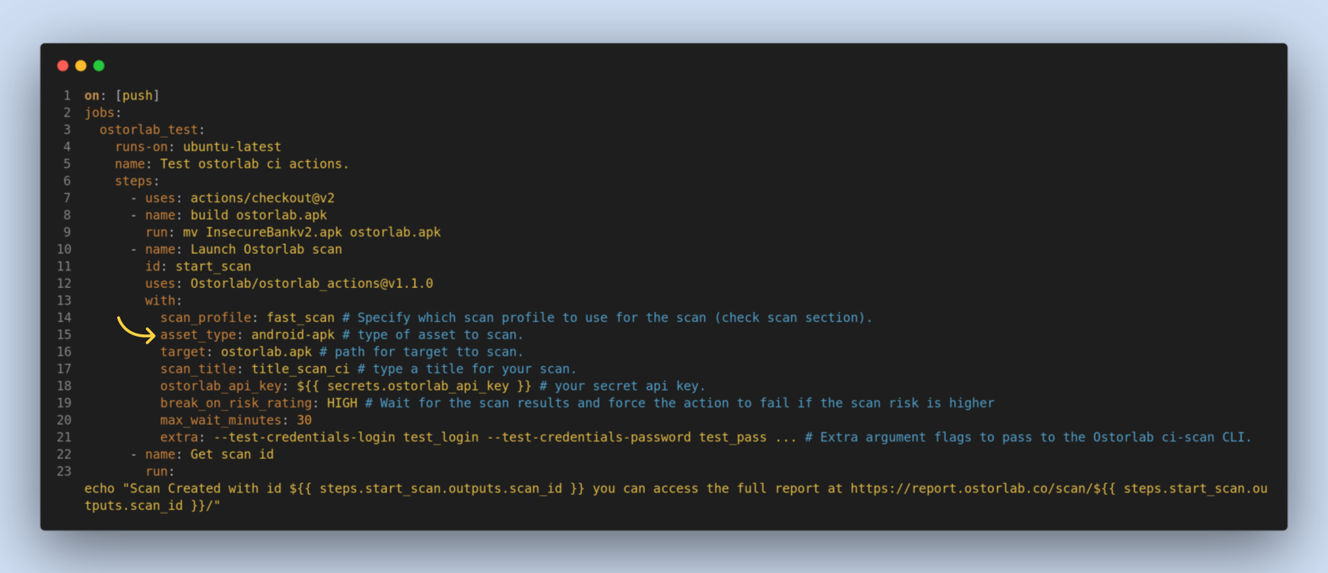Click the InsecureBankv2.apk filename
The image size is (1328, 573).
274,233
